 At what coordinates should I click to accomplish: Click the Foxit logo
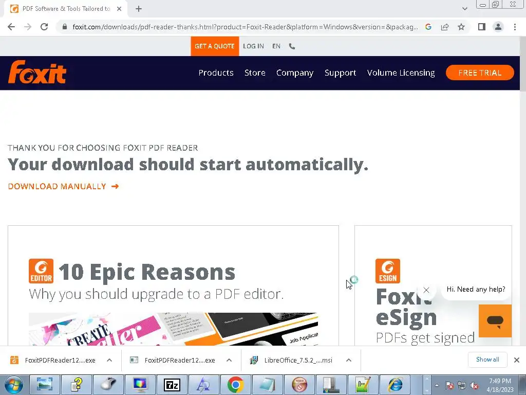point(37,72)
